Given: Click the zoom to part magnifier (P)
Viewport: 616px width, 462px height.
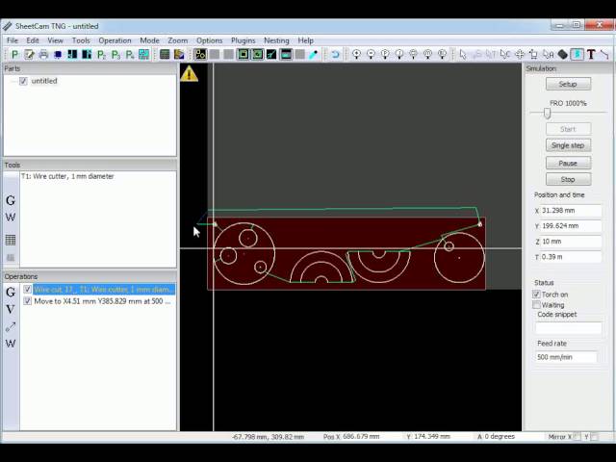Looking at the screenshot, I should coord(385,54).
